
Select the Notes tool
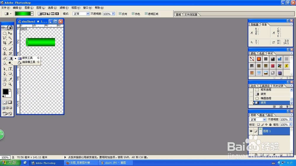(5, 79)
